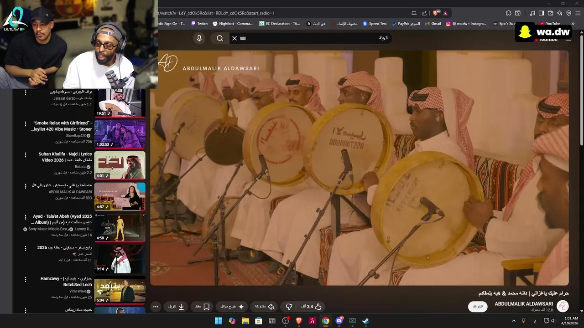The width and height of the screenshot is (584, 328).
Task: Open three-dot menu for خديجه معاذ ريمكس
Action: coord(25,310)
